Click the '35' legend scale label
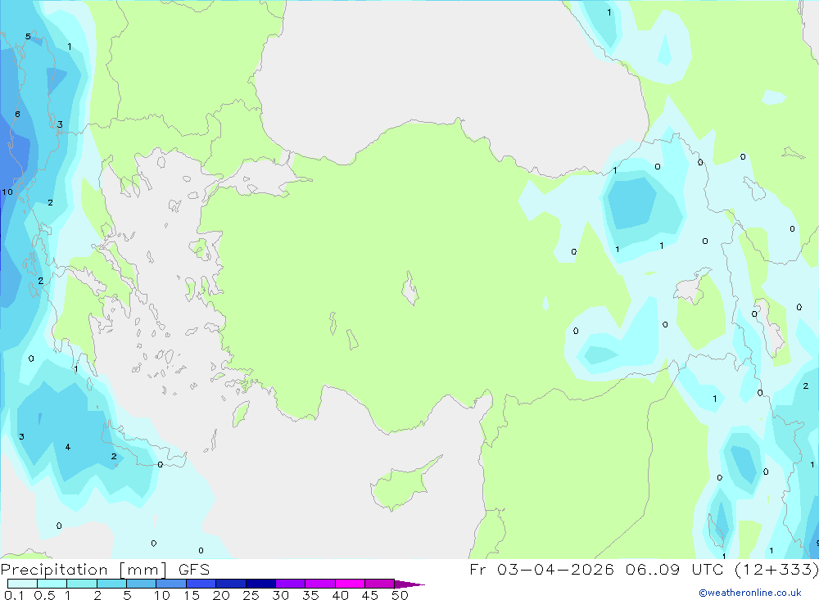 click(x=310, y=595)
